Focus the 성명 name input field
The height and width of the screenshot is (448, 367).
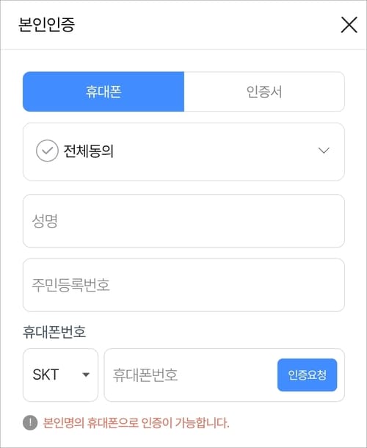click(183, 221)
